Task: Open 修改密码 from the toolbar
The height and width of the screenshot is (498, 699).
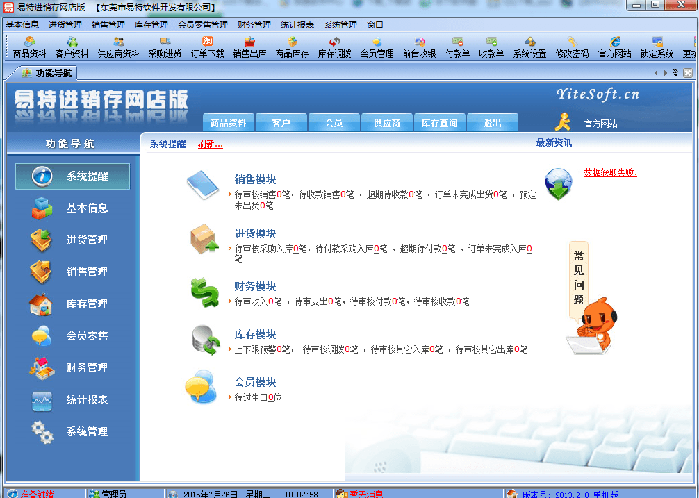Action: click(x=572, y=47)
